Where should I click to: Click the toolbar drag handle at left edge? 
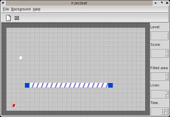3,18
